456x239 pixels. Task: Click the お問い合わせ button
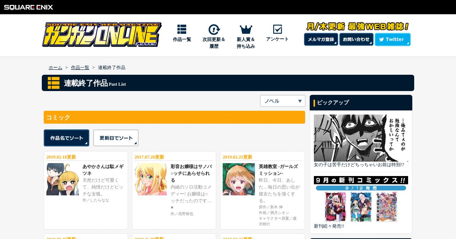pos(356,39)
